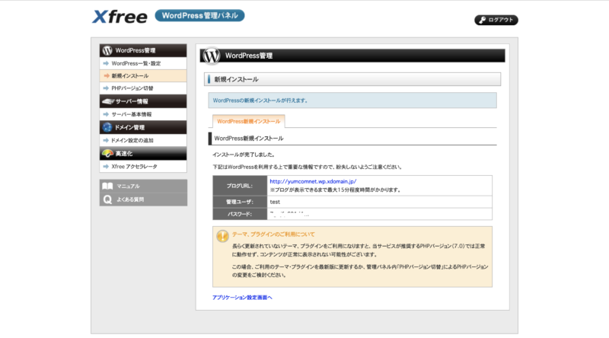This screenshot has height=338, width=609.
Task: Click globe icon beside ドメイン管理
Action: click(107, 127)
